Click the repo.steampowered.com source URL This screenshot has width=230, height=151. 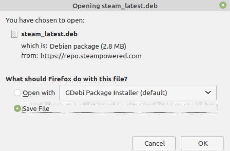tap(91, 56)
